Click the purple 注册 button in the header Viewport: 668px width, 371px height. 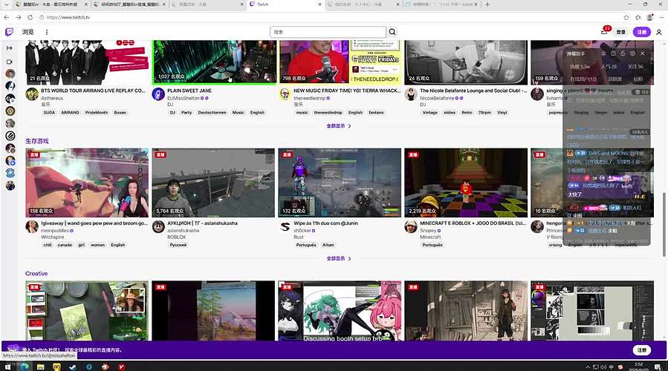pyautogui.click(x=641, y=32)
